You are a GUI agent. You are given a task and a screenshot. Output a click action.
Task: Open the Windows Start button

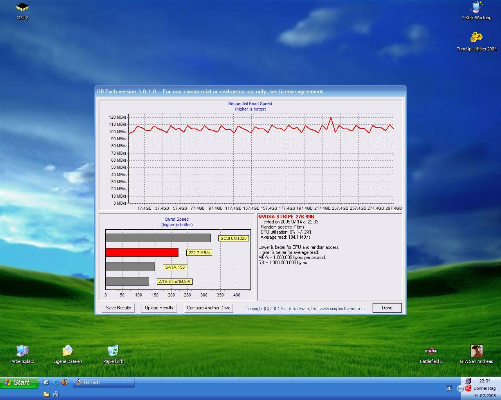point(19,382)
